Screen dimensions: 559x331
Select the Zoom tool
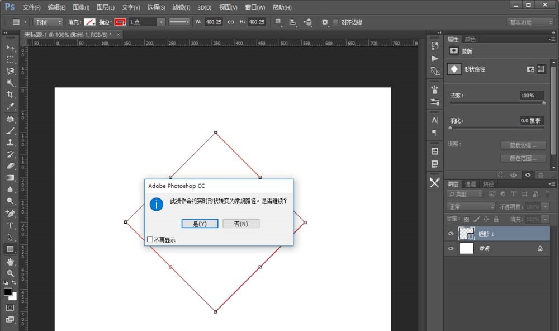pyautogui.click(x=10, y=272)
